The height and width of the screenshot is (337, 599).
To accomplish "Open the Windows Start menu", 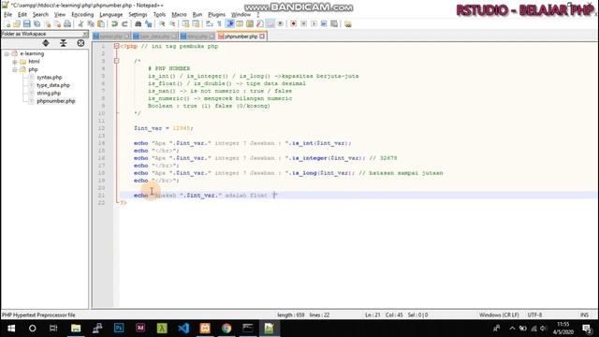I will pyautogui.click(x=11, y=329).
